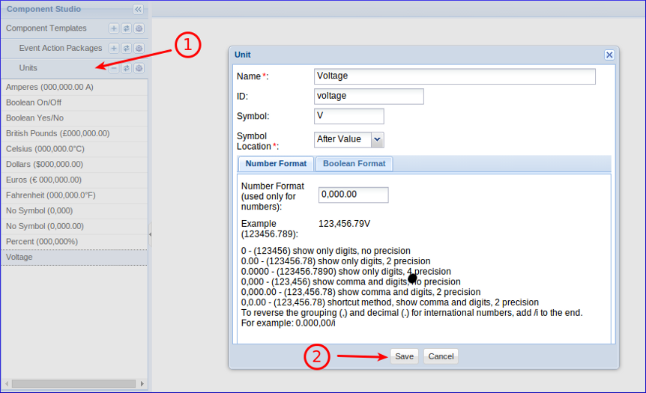
Task: Open the Event Action Packages gear settings
Action: click(x=139, y=49)
